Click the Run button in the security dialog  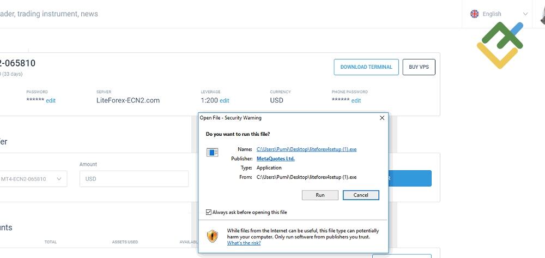320,195
